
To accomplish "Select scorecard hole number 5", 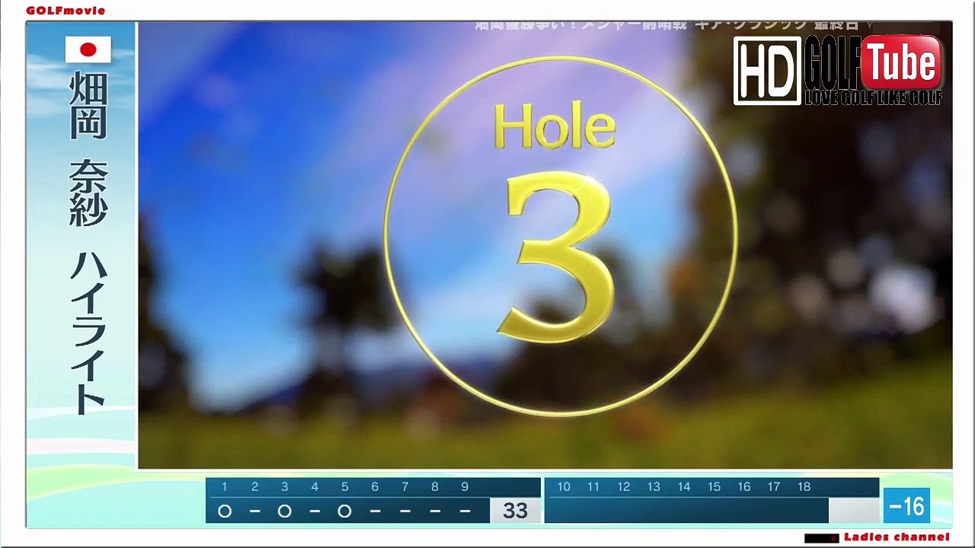I will pyautogui.click(x=344, y=487).
